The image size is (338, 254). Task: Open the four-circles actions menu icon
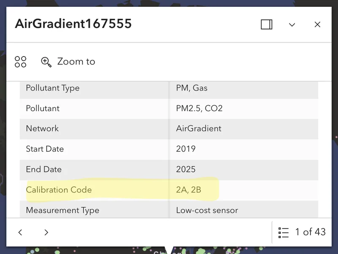[20, 61]
